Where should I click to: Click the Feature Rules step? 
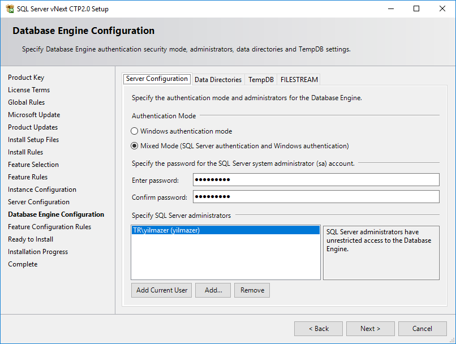pos(28,177)
